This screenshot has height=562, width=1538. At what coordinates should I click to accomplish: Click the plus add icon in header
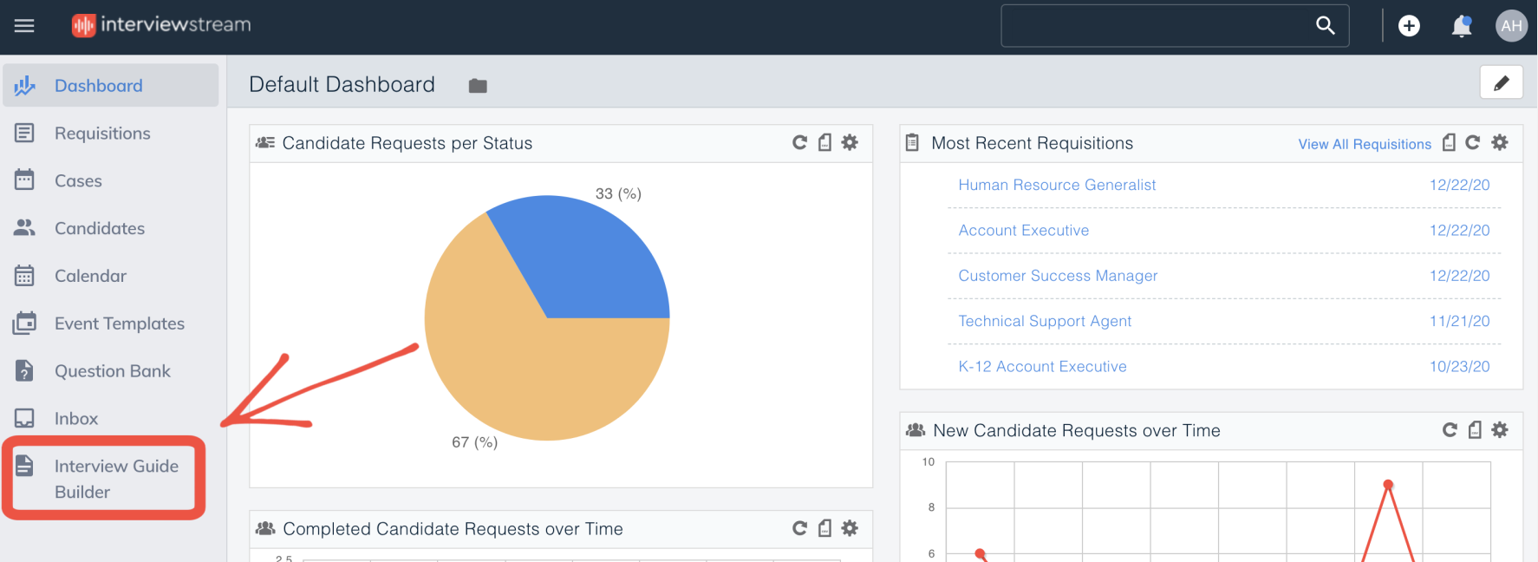click(1409, 26)
